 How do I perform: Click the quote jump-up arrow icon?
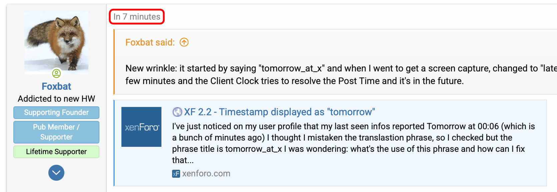[x=184, y=42]
